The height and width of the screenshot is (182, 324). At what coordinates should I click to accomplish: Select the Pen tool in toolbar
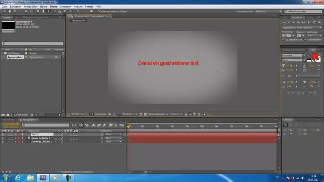(x=43, y=11)
